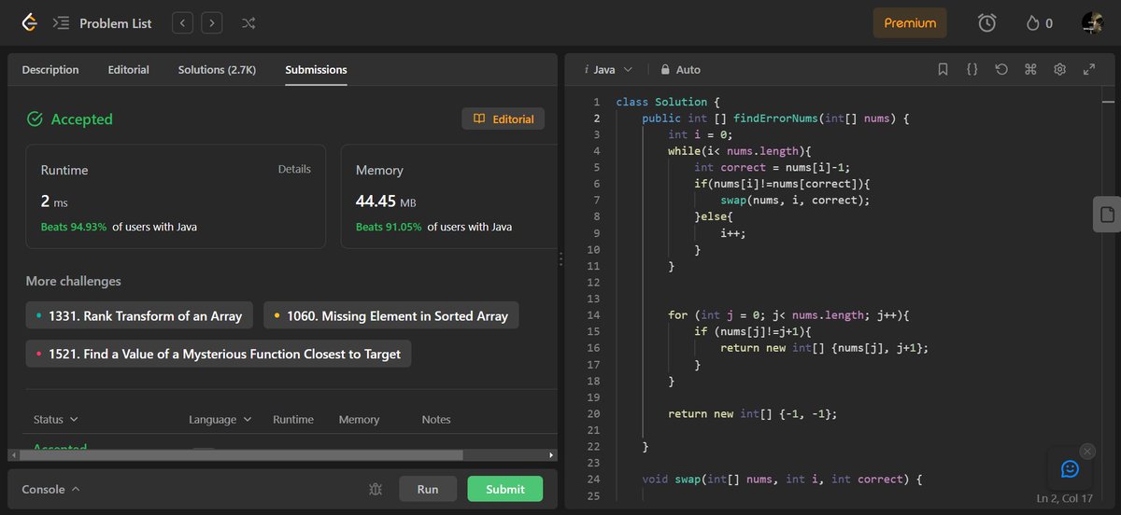Expand the Console panel

pyautogui.click(x=50, y=489)
